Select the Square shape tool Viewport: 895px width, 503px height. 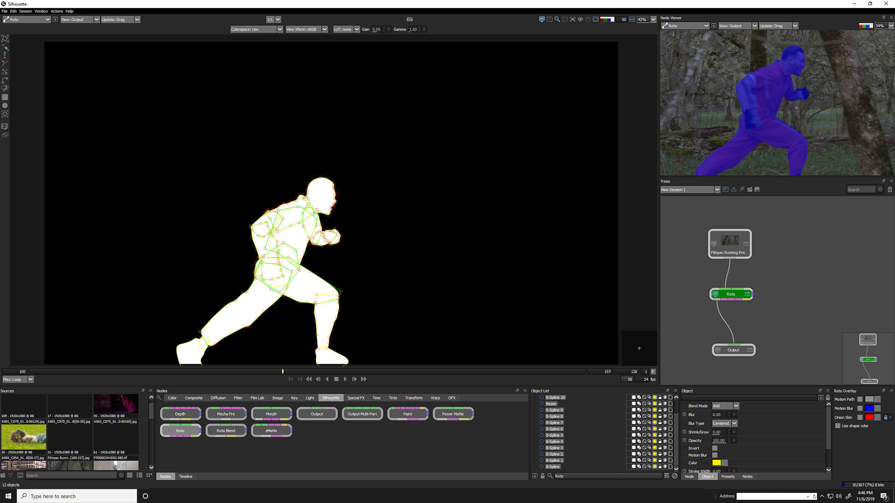(x=5, y=97)
